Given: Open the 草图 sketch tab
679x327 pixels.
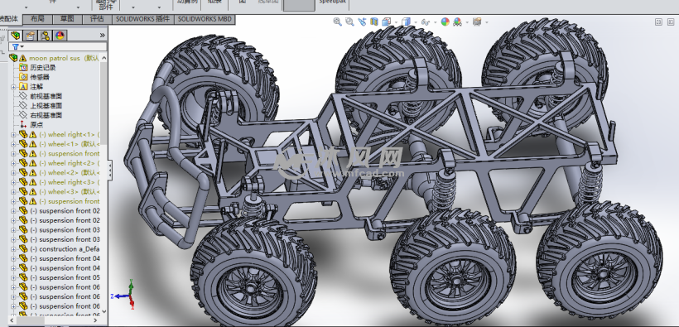Looking at the screenshot, I should click(67, 19).
